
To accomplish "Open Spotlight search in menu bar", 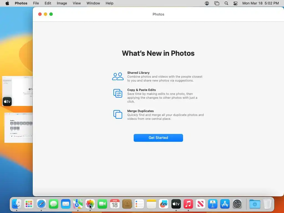I will click(226, 3).
